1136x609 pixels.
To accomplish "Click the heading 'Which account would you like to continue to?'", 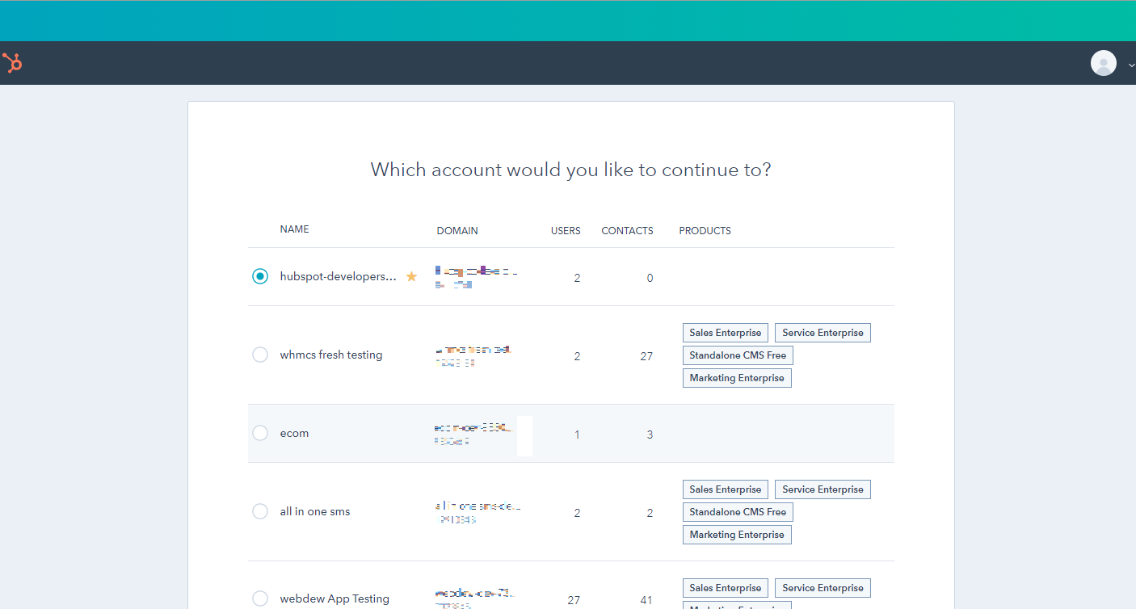I will 570,170.
